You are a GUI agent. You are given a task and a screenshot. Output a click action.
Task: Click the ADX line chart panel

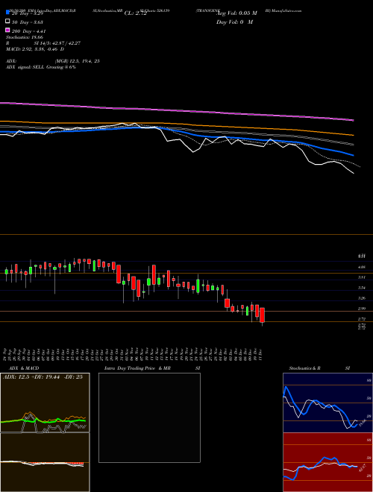point(45,403)
